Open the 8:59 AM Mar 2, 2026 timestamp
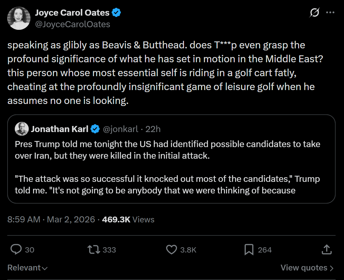Image resolution: width=344 pixels, height=280 pixels. point(51,219)
